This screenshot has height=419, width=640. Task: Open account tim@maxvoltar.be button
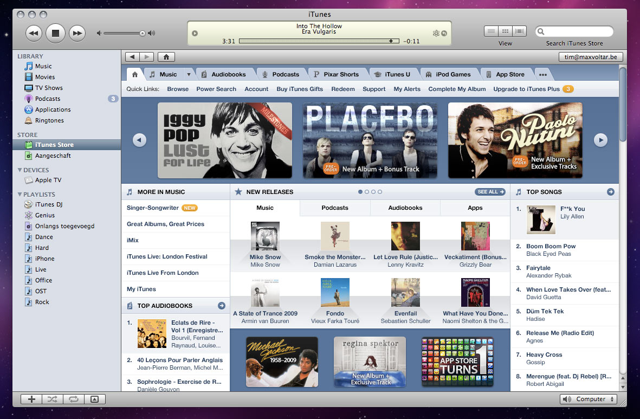[x=591, y=57]
